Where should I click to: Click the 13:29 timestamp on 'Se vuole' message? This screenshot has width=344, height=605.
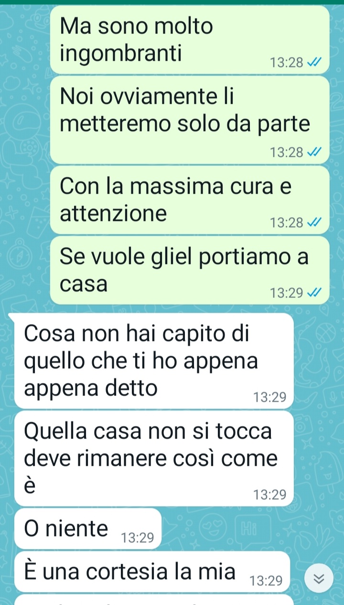coord(287,292)
